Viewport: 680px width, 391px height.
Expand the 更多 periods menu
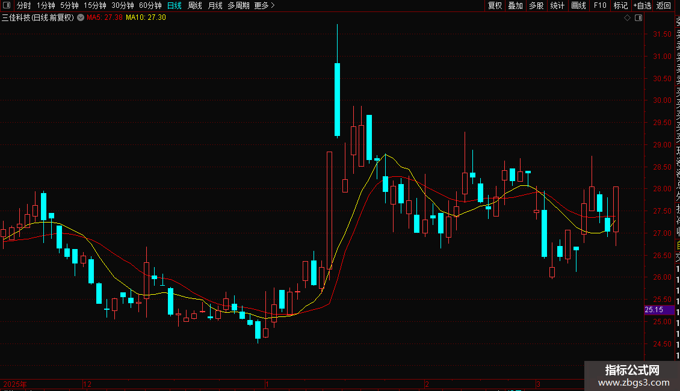[265, 5]
